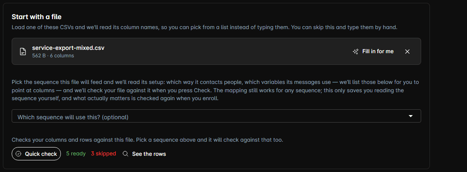The height and width of the screenshot is (172, 467).
Task: Remove the loaded CSV with the X icon
Action: tap(407, 52)
